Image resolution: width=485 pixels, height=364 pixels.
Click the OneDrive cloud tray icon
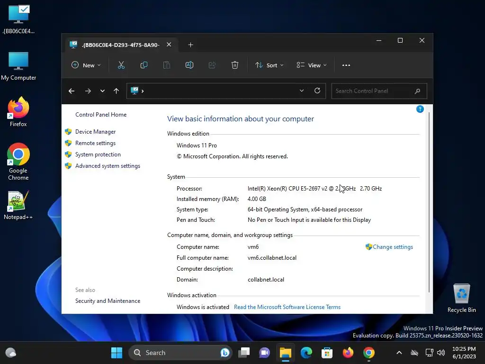[x=414, y=353]
